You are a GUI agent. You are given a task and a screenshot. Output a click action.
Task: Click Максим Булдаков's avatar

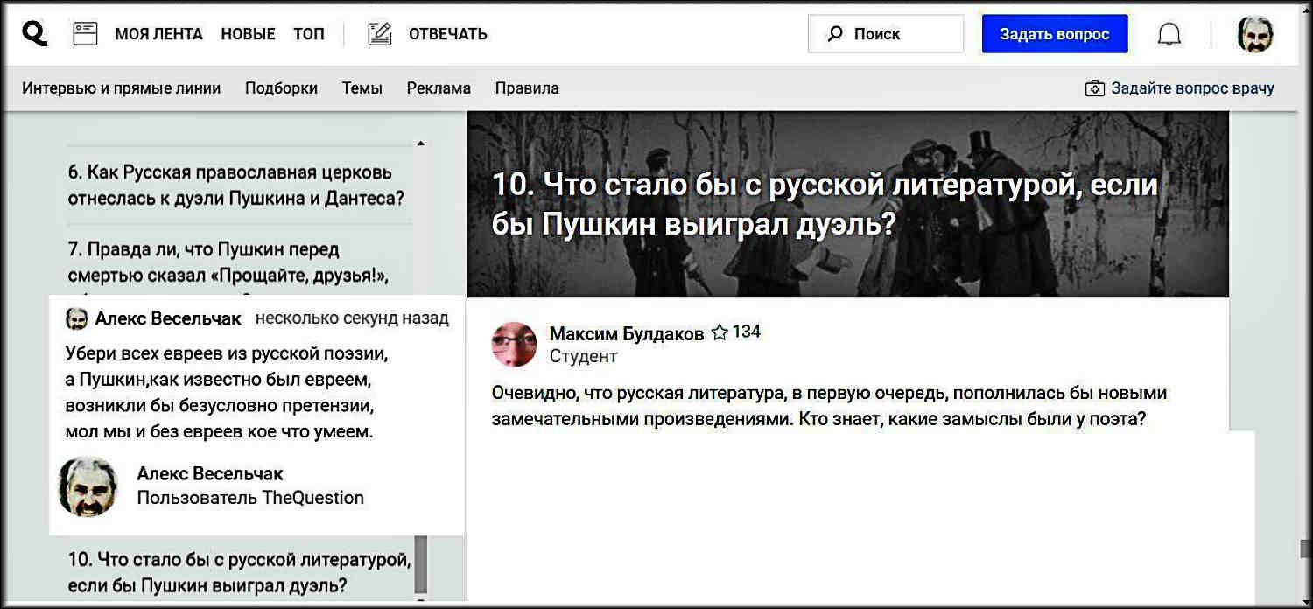[515, 344]
